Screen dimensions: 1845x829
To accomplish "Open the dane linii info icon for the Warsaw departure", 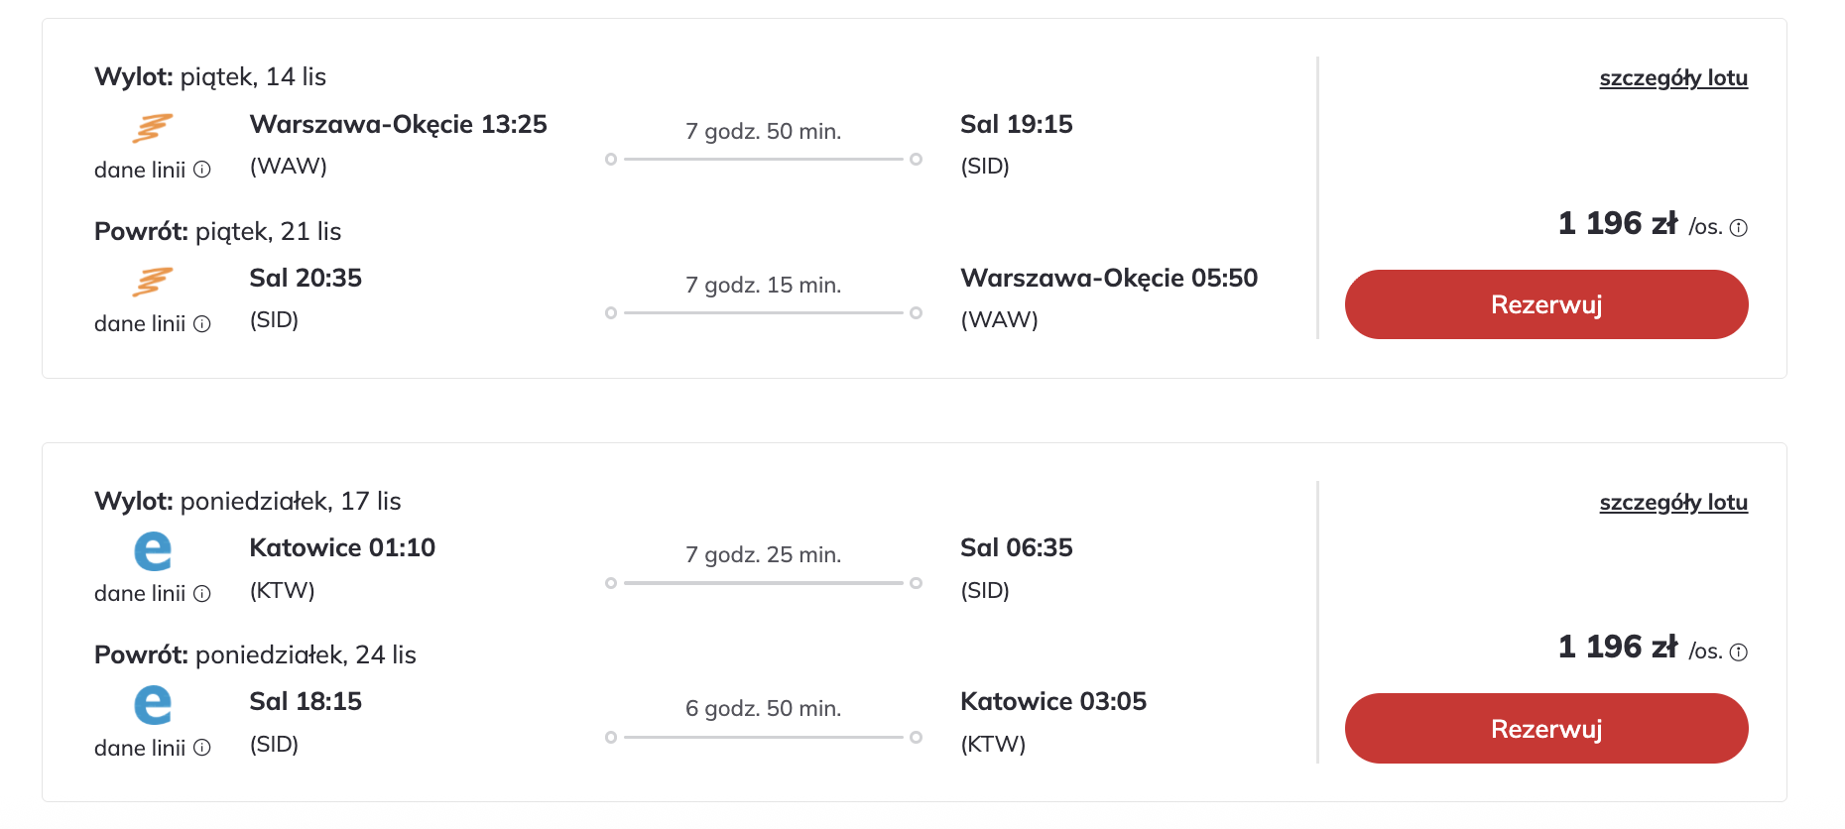I will (x=203, y=170).
